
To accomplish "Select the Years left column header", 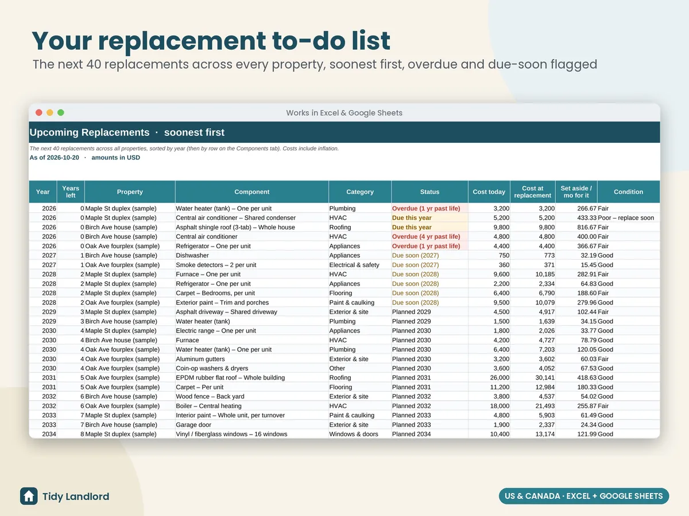I will tap(71, 192).
